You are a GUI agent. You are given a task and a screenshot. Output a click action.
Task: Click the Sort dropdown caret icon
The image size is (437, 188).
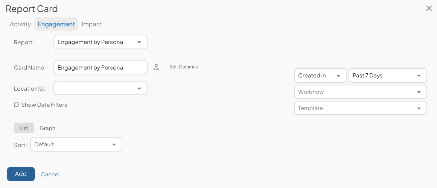tap(114, 144)
